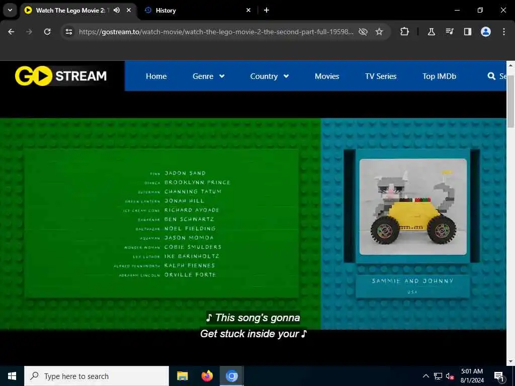The height and width of the screenshot is (386, 515).
Task: Click the GoStream logo
Action: 61,76
